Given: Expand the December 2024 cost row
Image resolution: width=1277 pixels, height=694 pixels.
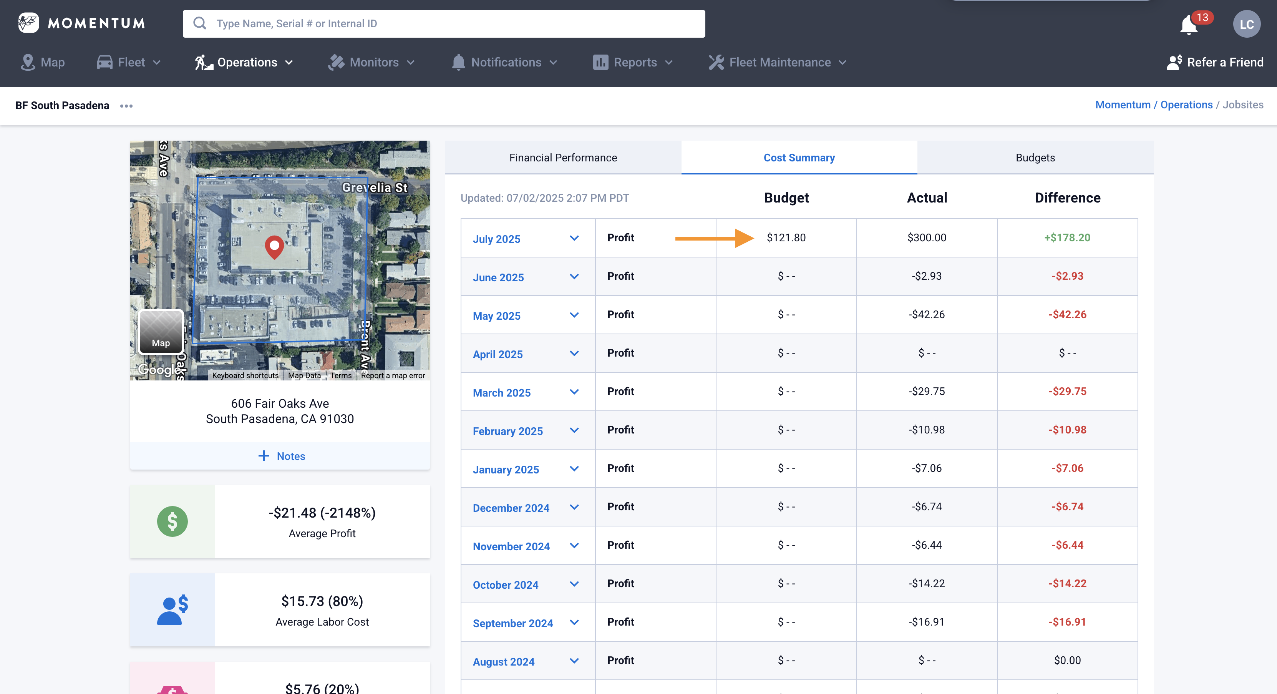Looking at the screenshot, I should (x=574, y=507).
